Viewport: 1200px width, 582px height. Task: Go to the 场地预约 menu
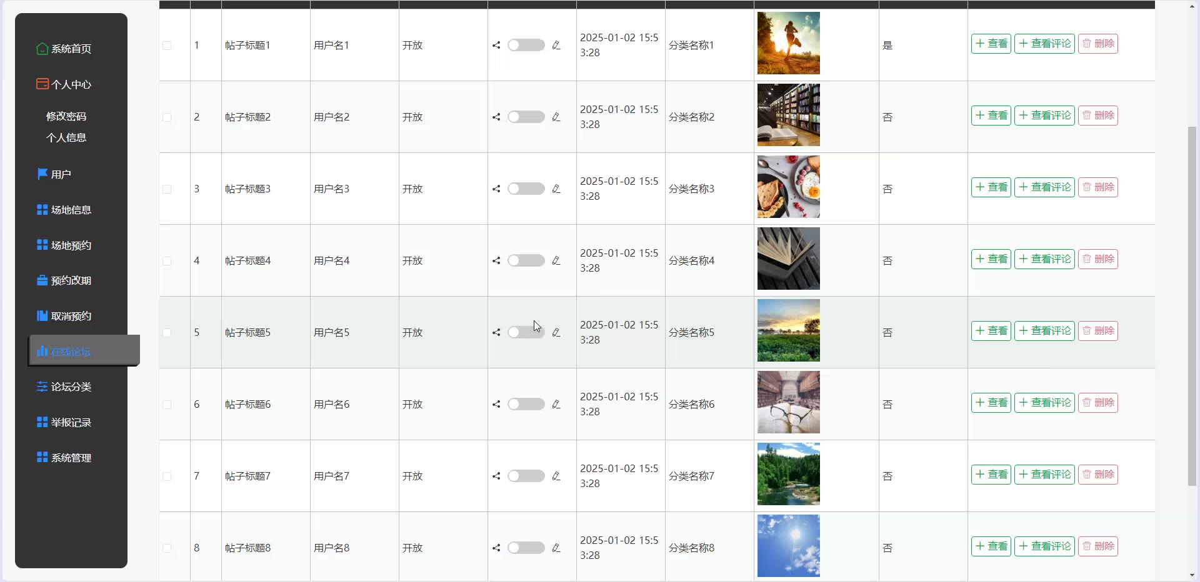[x=71, y=245]
